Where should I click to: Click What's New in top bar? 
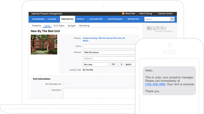pyautogui.click(x=130, y=14)
